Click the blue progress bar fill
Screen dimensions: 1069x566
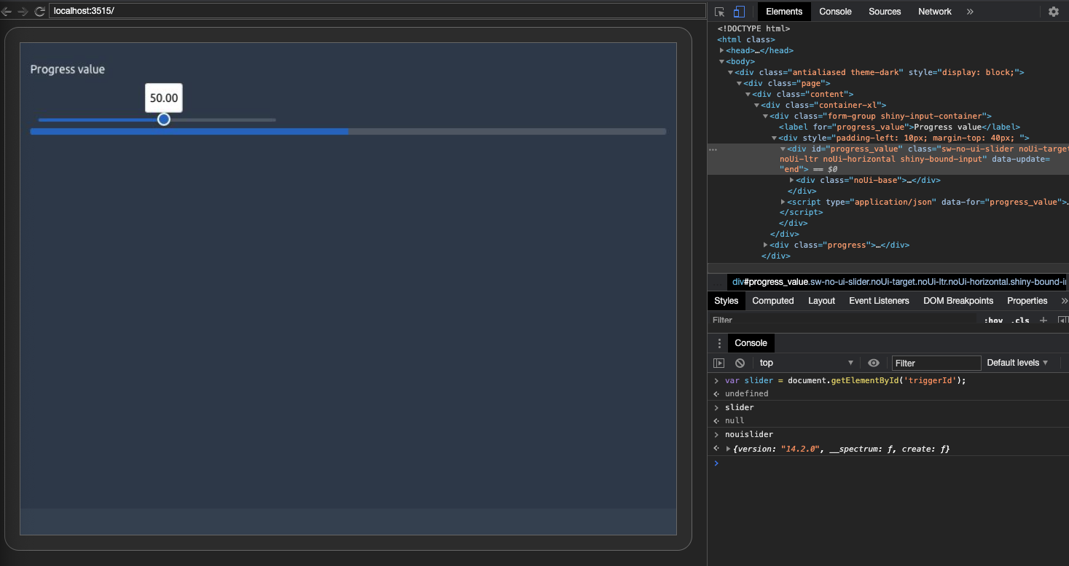(x=189, y=131)
